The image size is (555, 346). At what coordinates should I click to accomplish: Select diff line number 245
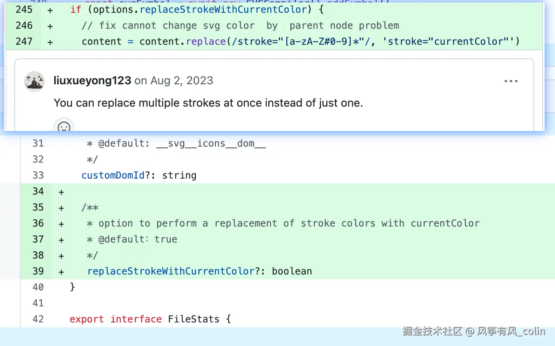pos(24,10)
